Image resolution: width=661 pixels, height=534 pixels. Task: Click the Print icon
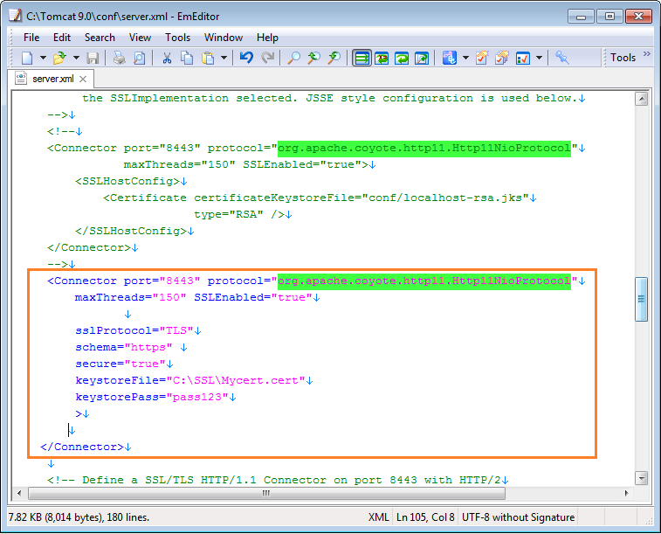pos(120,58)
